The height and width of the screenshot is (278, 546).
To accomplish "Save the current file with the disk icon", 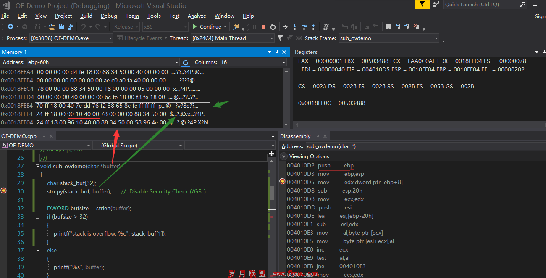I will pyautogui.click(x=61, y=27).
